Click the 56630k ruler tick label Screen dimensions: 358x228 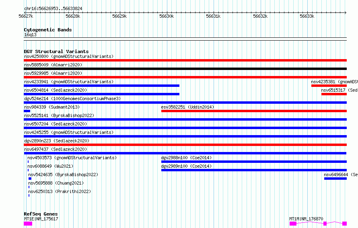(x=167, y=16)
